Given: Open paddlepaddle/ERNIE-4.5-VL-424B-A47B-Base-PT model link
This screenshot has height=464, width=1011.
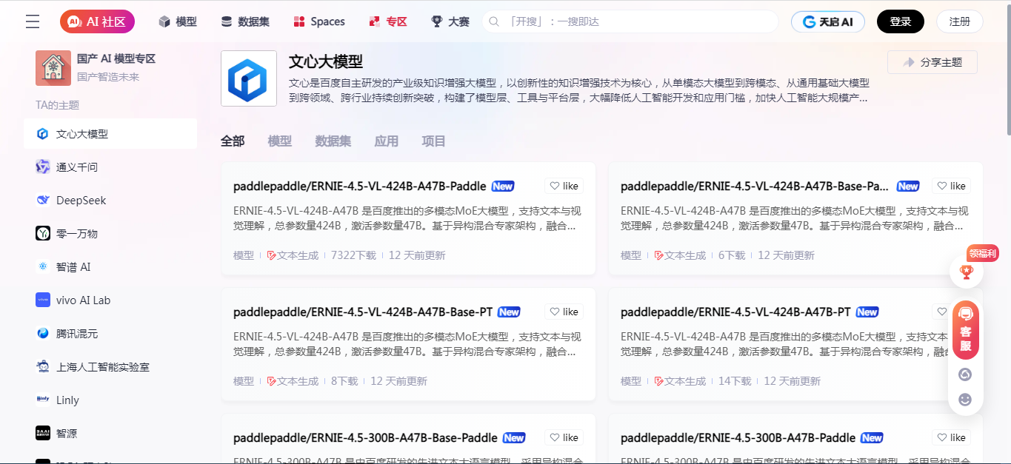Looking at the screenshot, I should click(x=363, y=312).
